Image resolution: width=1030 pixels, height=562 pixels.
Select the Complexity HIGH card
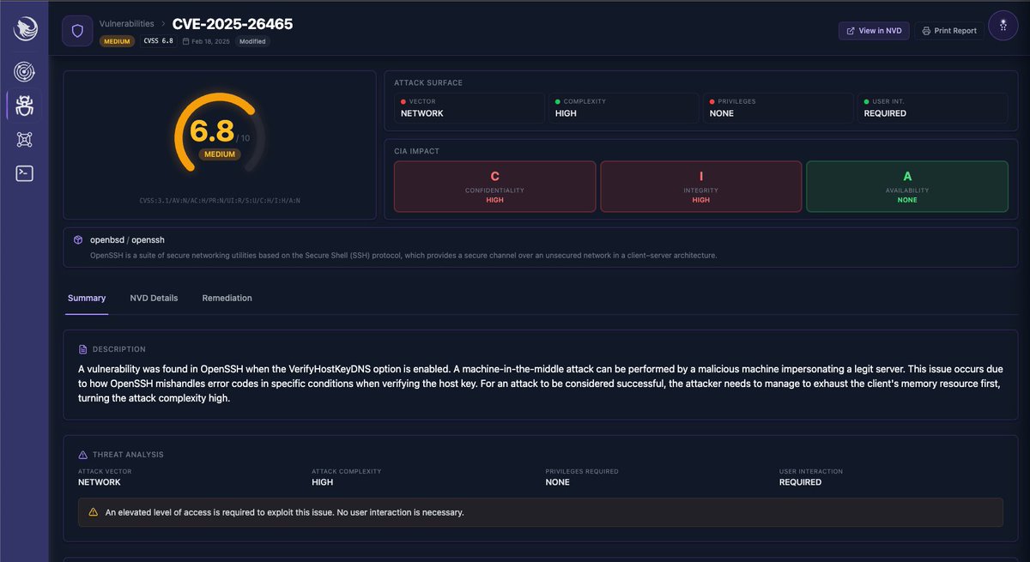(x=624, y=108)
